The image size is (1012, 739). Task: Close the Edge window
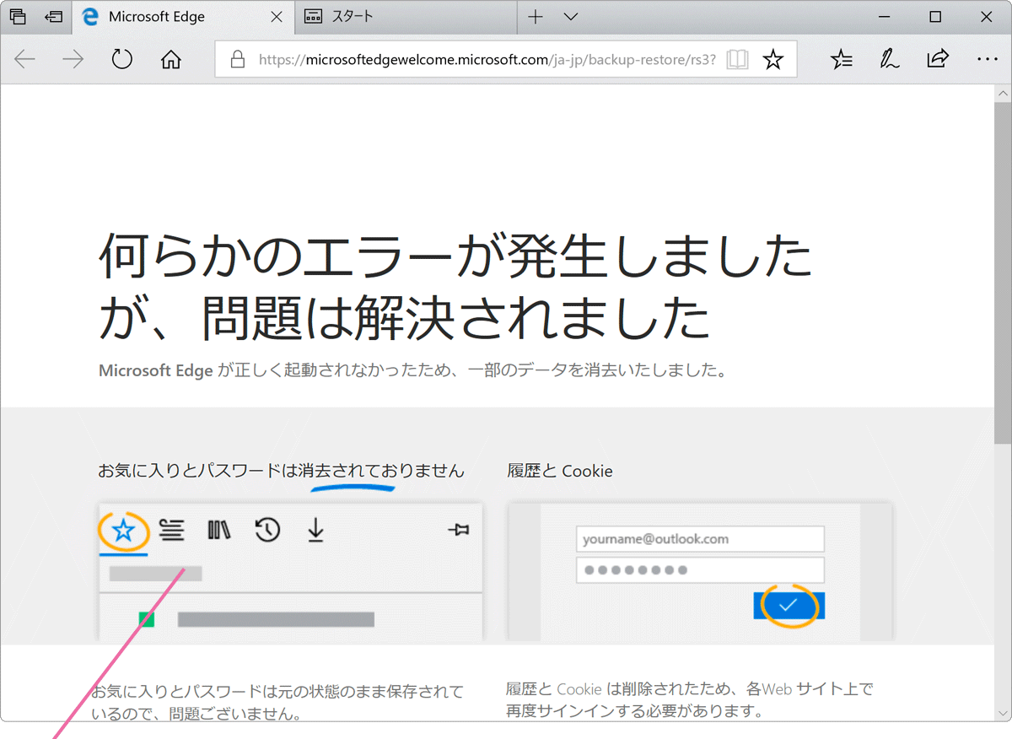pos(985,17)
